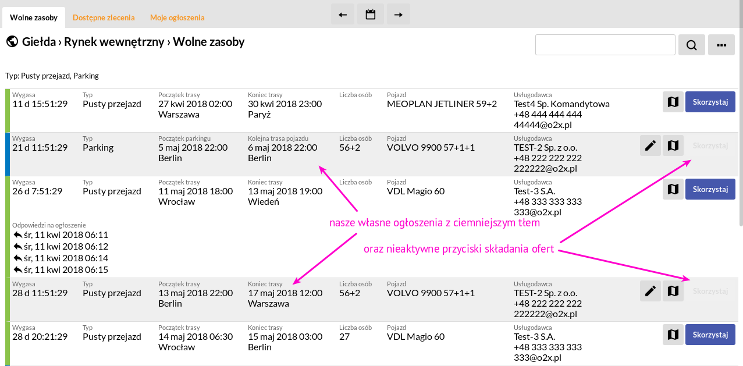
Task: Open the Moje ogłoszenia tab
Action: tap(177, 18)
